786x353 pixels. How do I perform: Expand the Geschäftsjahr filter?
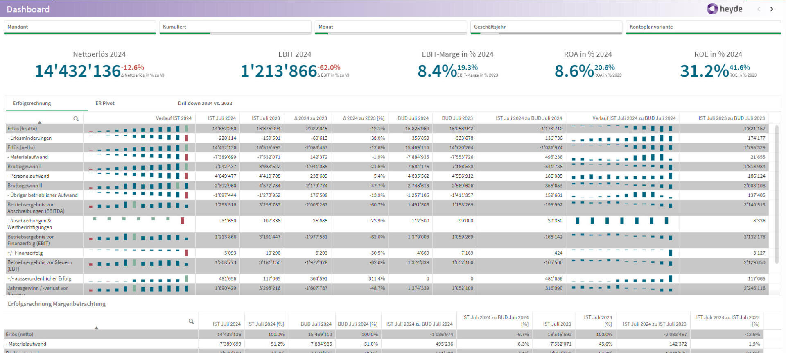[x=546, y=27]
